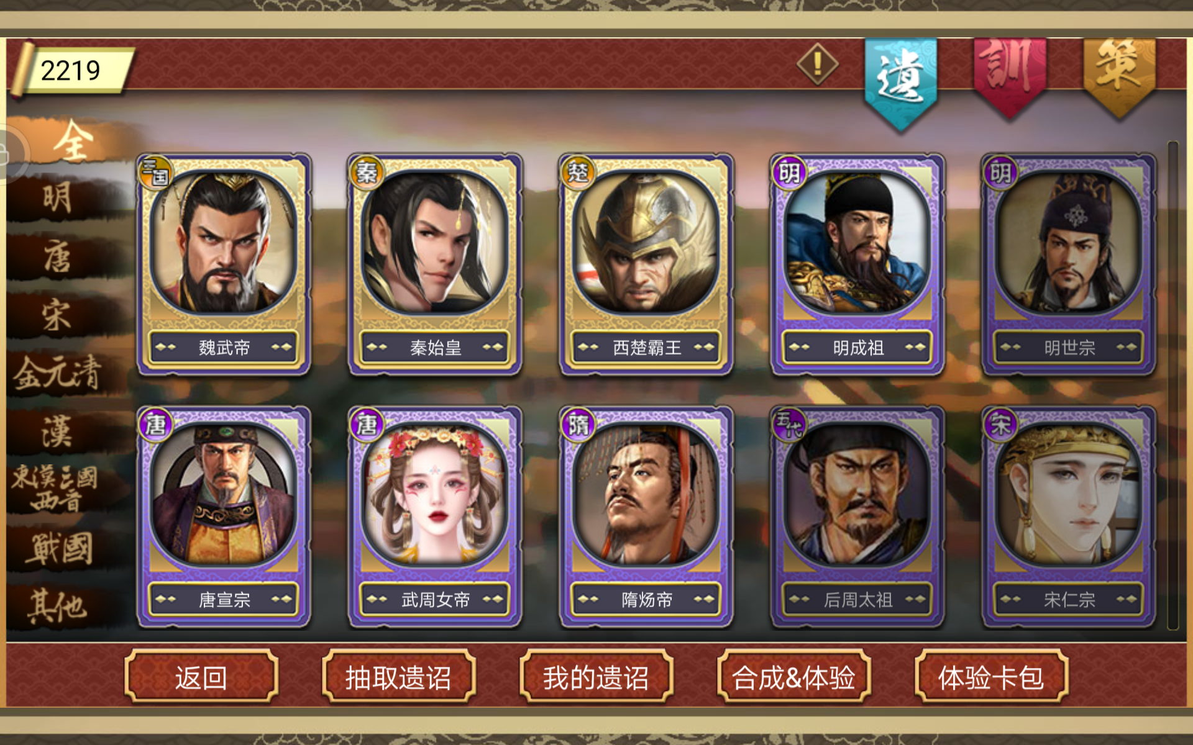Click the 秦 dynasty badge on the 秦始皇 card
1193x745 pixels.
(367, 173)
